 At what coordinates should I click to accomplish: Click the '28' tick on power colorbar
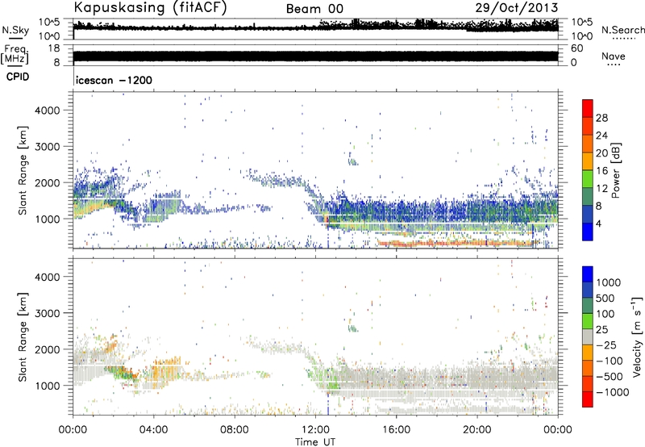pyautogui.click(x=601, y=118)
